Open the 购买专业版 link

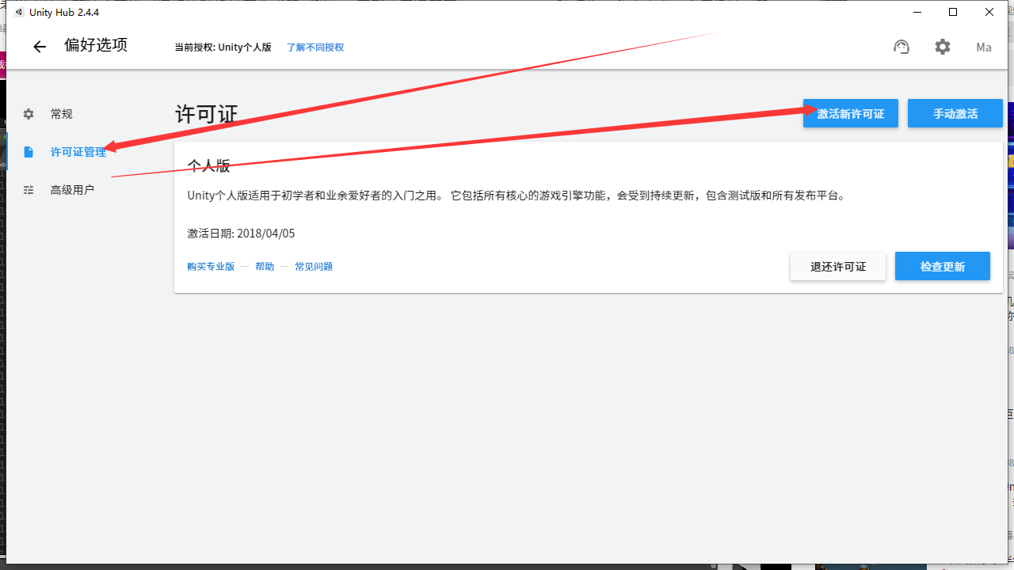coord(211,266)
